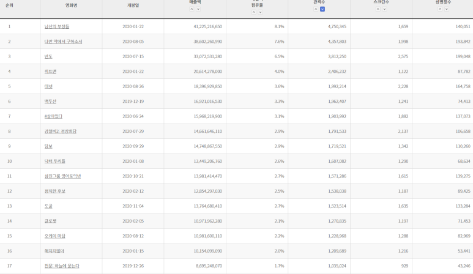Sort 점유율 column ascending with up arrow

coord(254,12)
